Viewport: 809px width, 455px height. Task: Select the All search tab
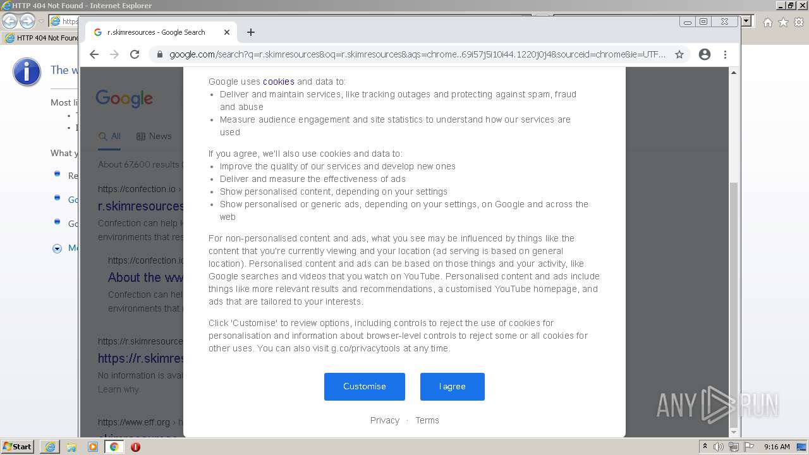click(109, 136)
